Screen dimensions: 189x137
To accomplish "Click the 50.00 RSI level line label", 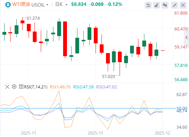I will tap(182, 108).
